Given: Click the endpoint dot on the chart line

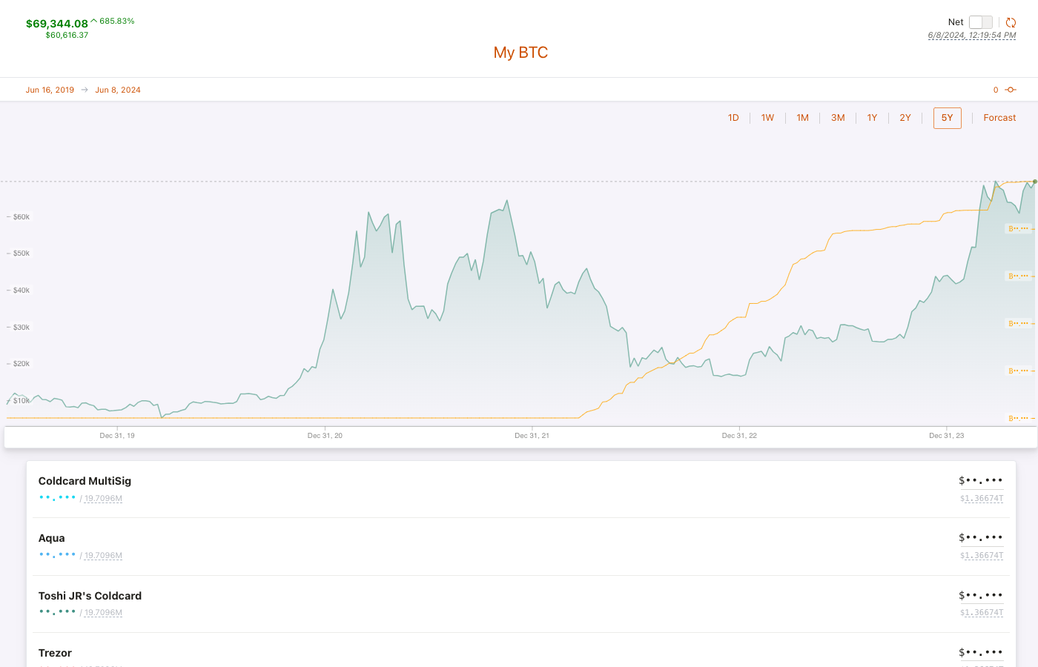Looking at the screenshot, I should pyautogui.click(x=1035, y=182).
